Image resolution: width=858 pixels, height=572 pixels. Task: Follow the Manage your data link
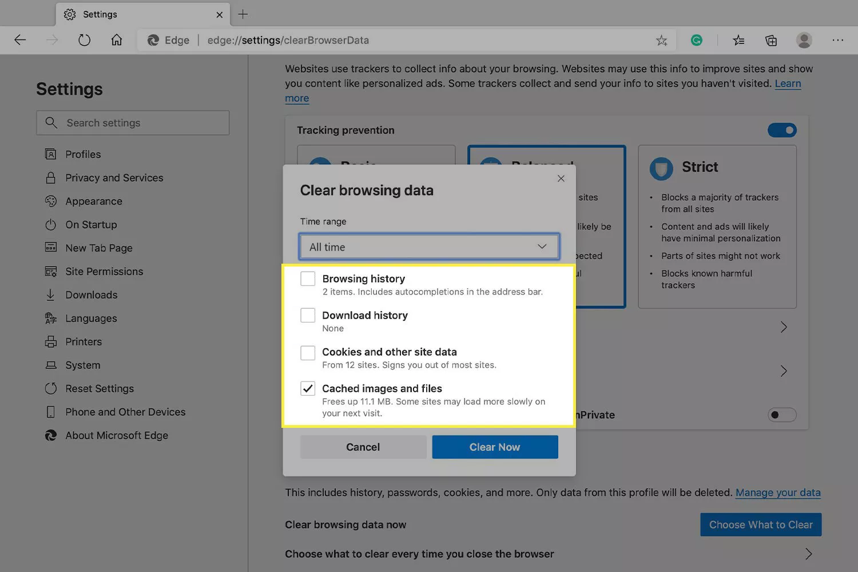tap(778, 492)
